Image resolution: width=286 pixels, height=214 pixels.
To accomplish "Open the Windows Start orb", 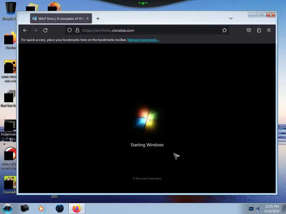I will pos(8,208).
